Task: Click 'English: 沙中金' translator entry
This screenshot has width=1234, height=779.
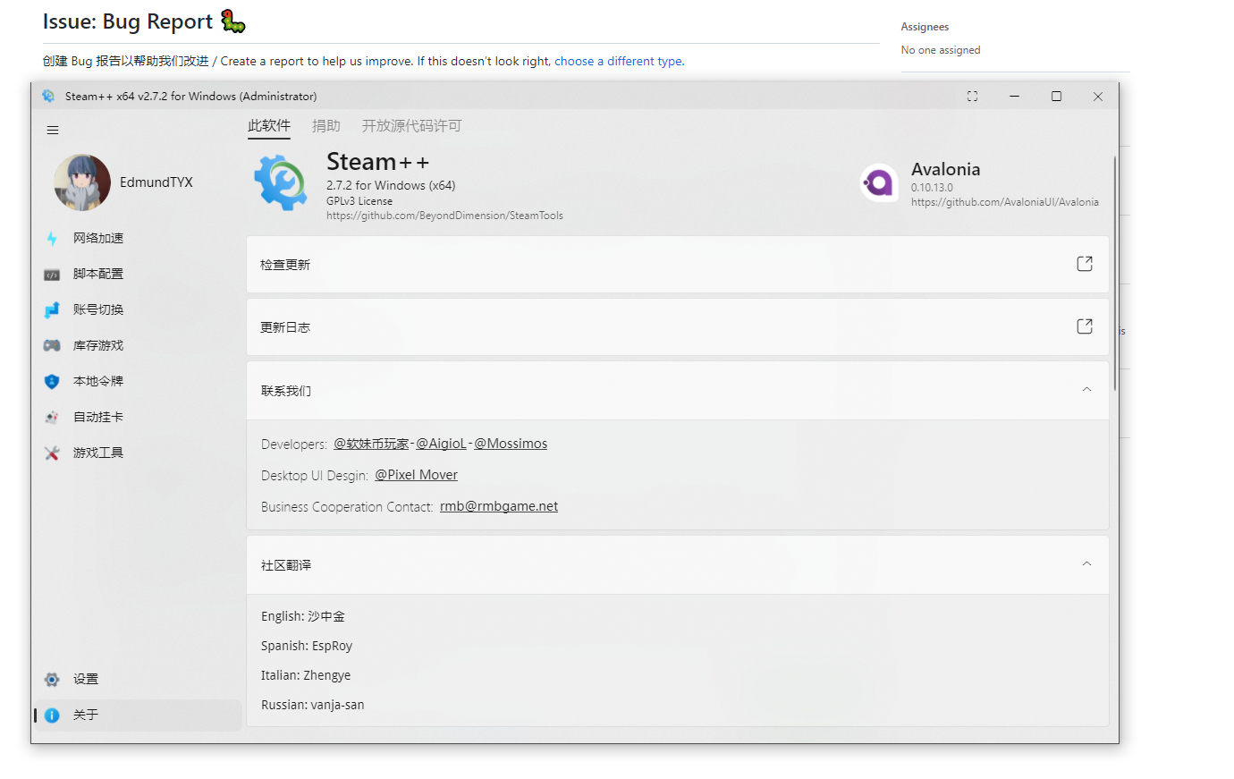Action: point(303,616)
